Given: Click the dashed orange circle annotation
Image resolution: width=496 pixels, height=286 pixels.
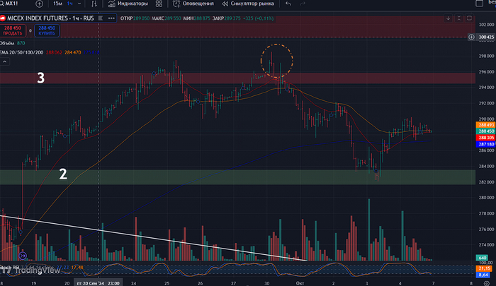Looking at the screenshot, I should point(275,60).
